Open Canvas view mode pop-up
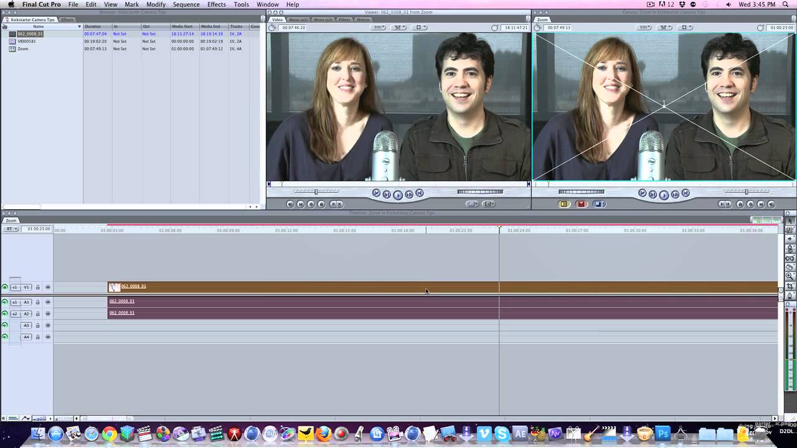This screenshot has height=448, width=797. 685,27
